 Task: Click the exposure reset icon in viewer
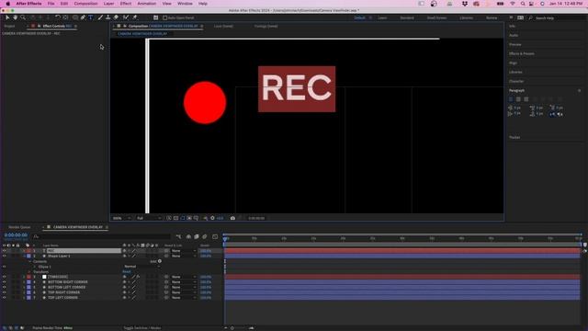212,218
